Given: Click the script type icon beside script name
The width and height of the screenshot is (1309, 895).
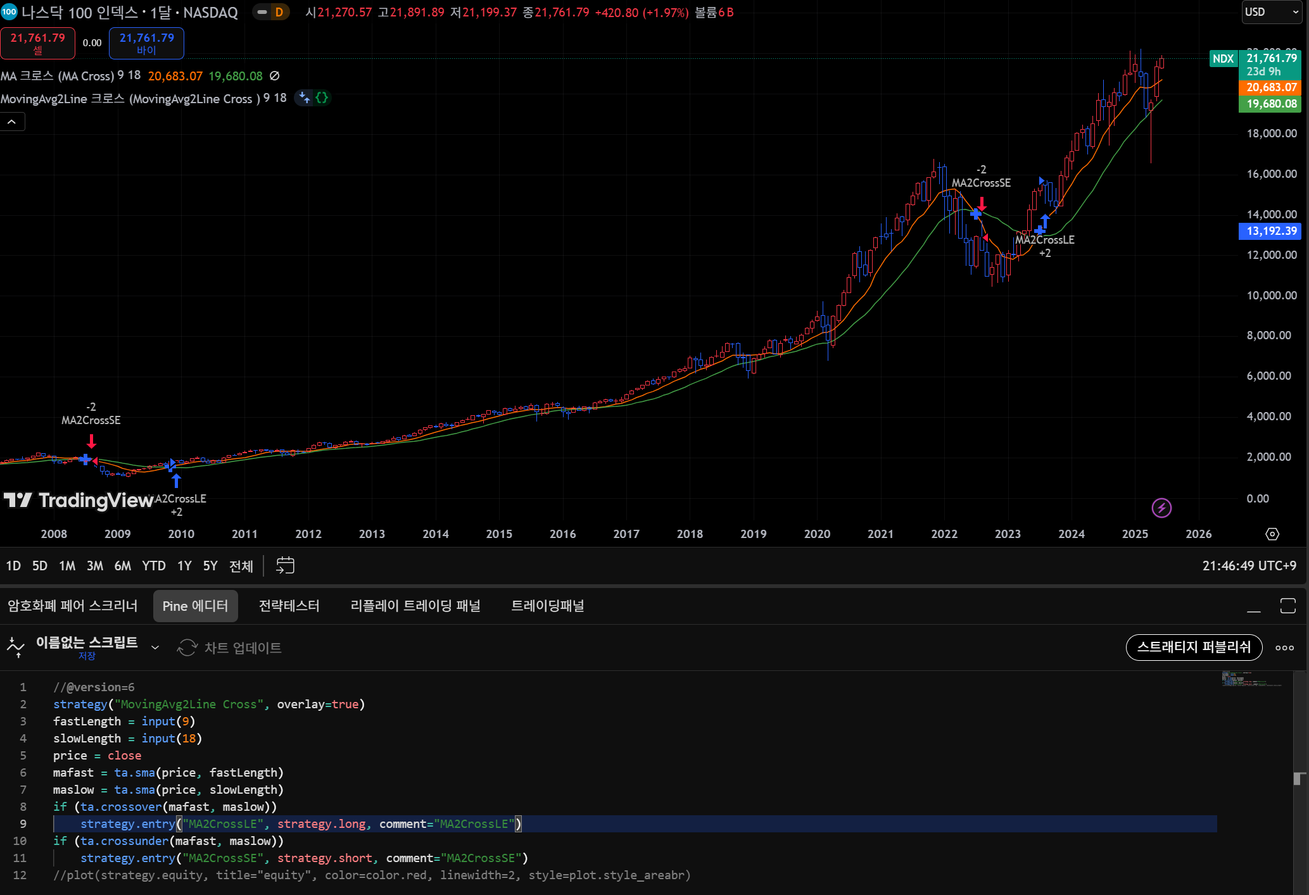Looking at the screenshot, I should point(15,647).
